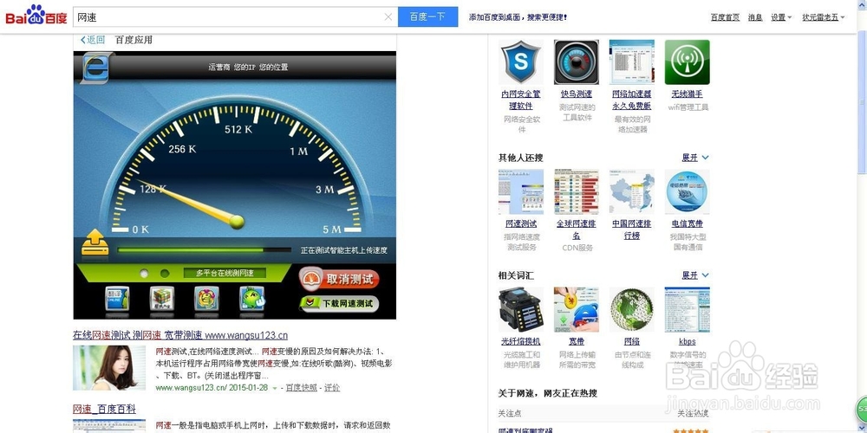Click the 评价 link
The width and height of the screenshot is (867, 433).
click(x=332, y=388)
